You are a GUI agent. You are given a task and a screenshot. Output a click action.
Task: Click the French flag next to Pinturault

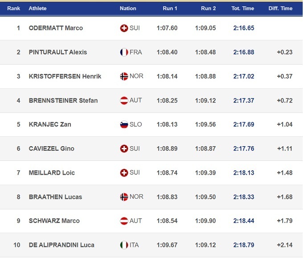124,52
